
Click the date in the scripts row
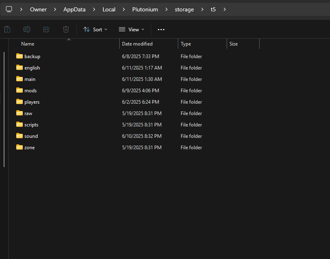pos(142,124)
